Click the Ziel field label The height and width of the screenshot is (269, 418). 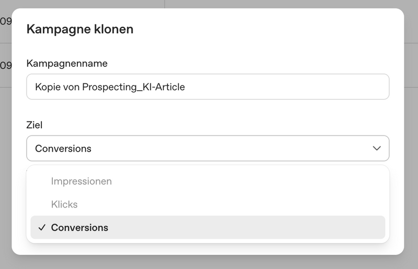[34, 125]
